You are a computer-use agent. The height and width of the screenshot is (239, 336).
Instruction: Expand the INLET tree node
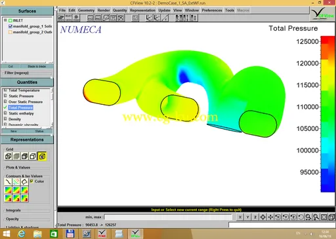tap(5, 20)
